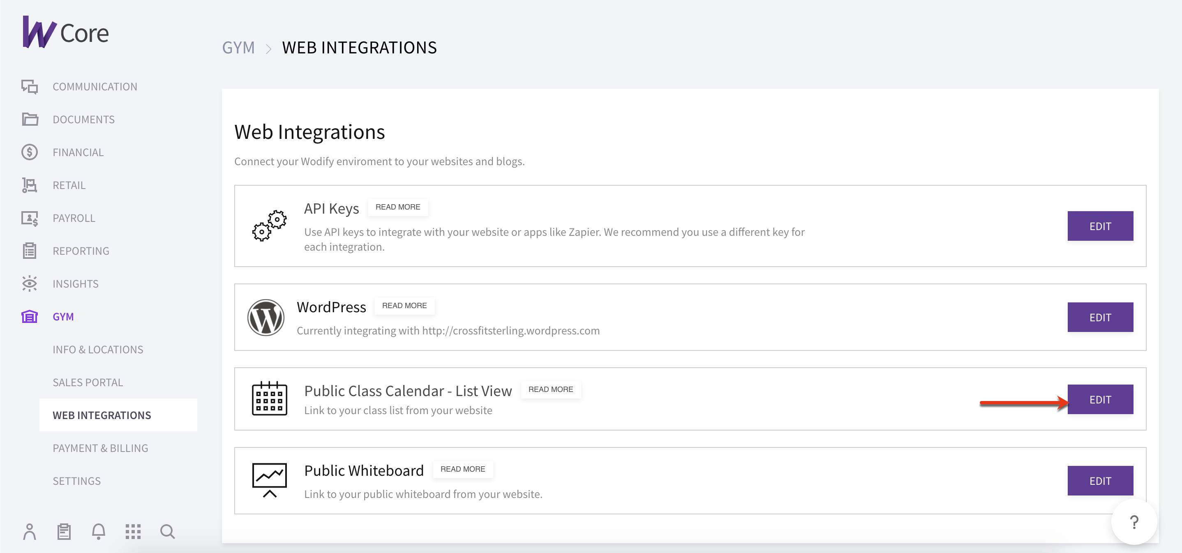Click the WEB INTEGRATIONS breadcrumb text
Image resolution: width=1182 pixels, height=553 pixels.
[x=359, y=48]
